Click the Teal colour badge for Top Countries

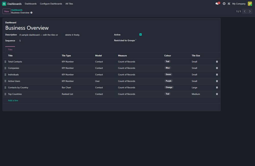point(167,94)
